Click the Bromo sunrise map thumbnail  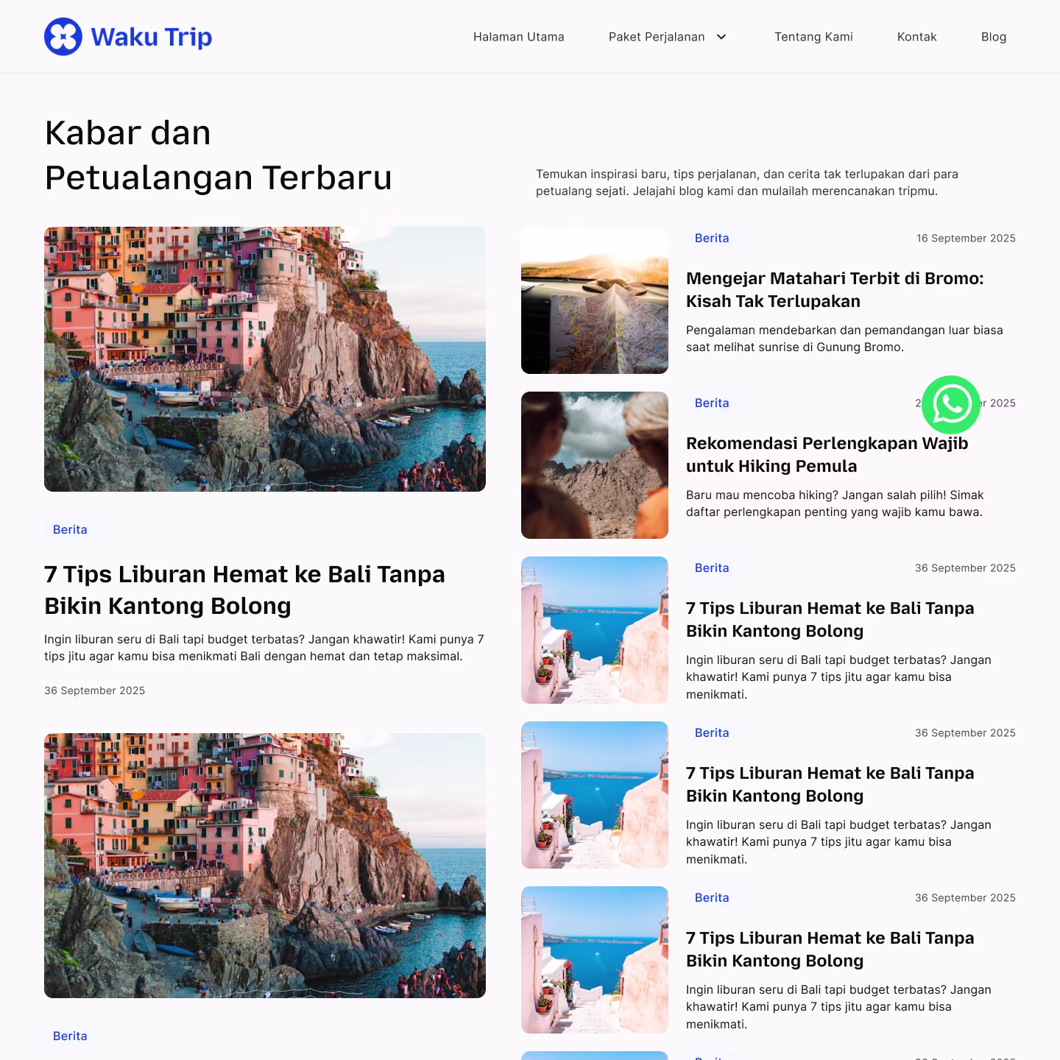(x=595, y=300)
